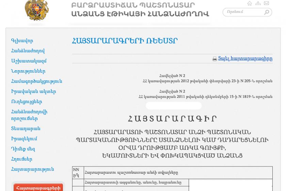Screen dimensions: 286x191
Task: Focus the Որոնում search field
Action: (x=247, y=12)
